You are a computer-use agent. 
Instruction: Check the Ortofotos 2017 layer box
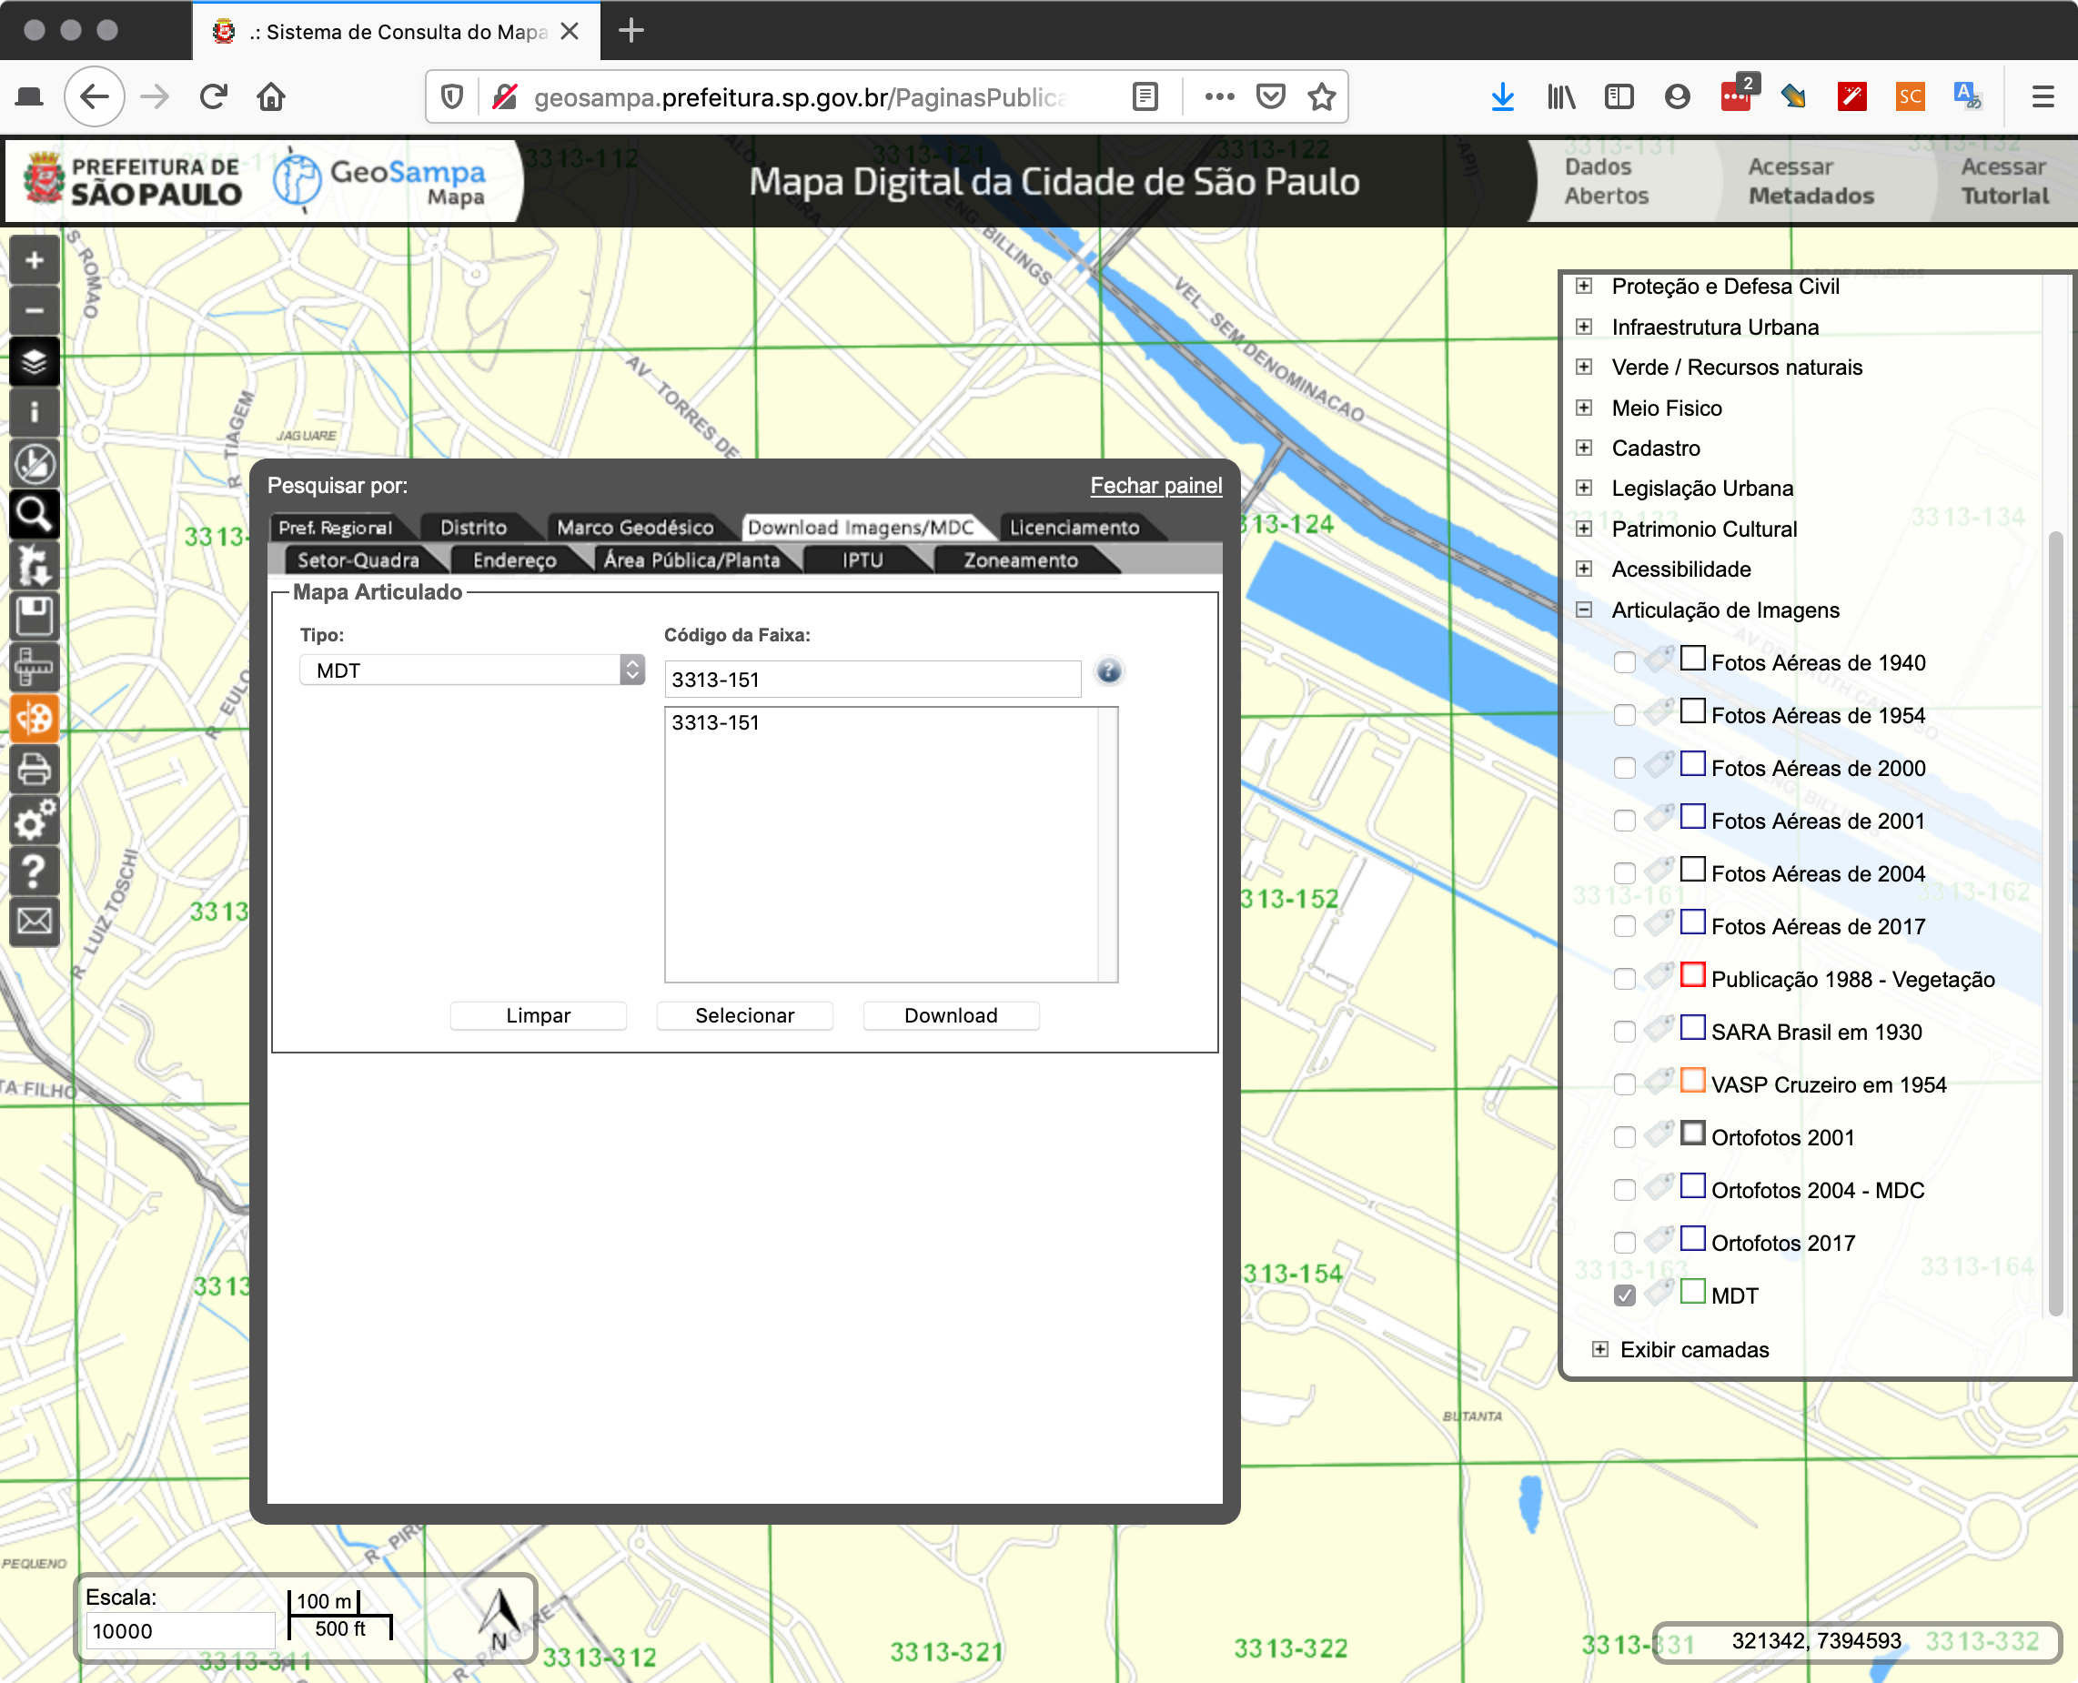pyautogui.click(x=1625, y=1242)
